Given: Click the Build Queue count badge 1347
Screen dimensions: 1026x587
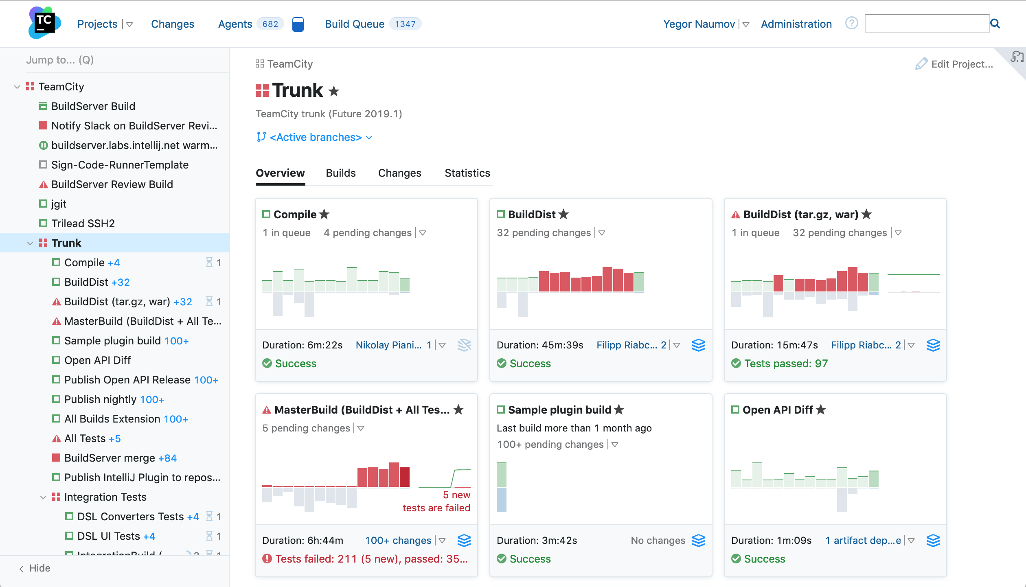Looking at the screenshot, I should pyautogui.click(x=406, y=24).
